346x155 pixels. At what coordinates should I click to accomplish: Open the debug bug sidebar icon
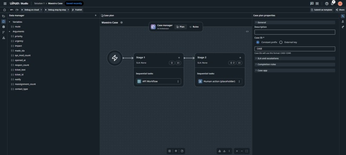3,27
